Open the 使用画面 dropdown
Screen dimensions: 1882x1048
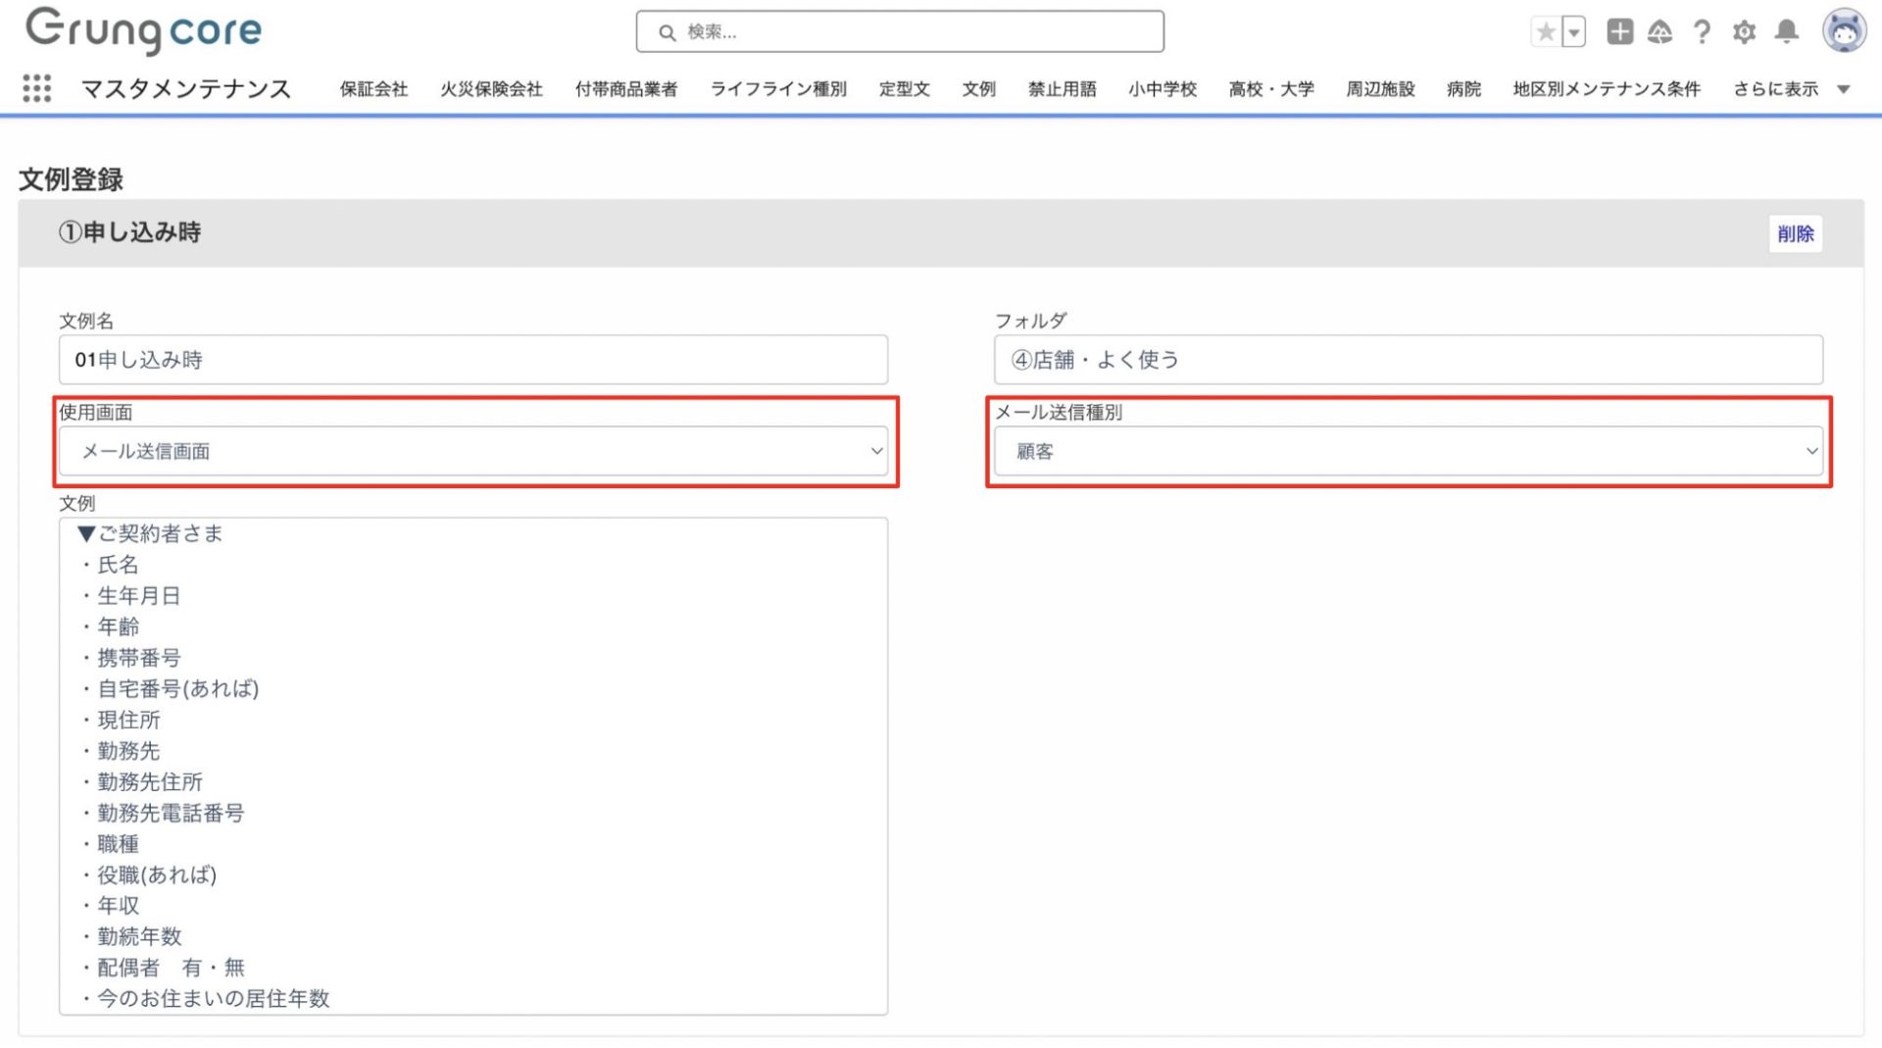coord(473,451)
